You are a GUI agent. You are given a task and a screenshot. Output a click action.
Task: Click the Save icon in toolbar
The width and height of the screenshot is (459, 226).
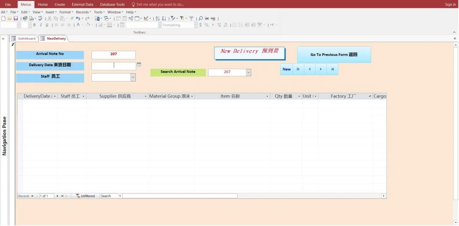(16, 18)
